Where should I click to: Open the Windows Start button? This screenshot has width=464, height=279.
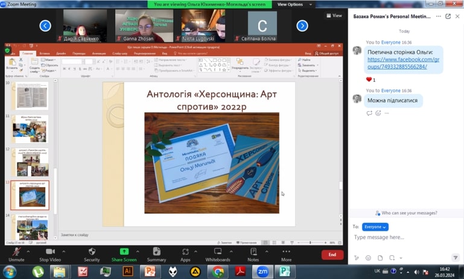pyautogui.click(x=10, y=272)
